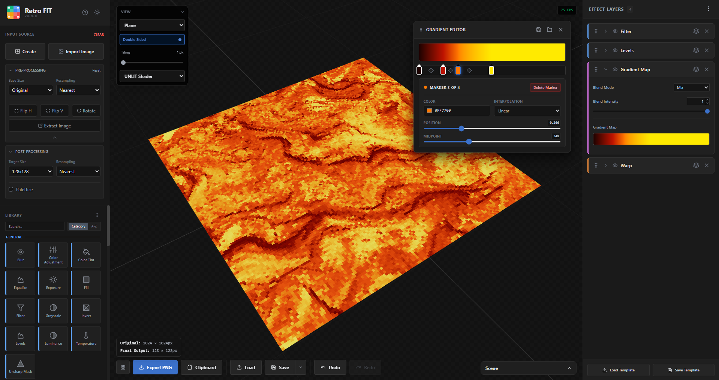Toggle visibility of the Filter layer
719x380 pixels.
(x=615, y=31)
